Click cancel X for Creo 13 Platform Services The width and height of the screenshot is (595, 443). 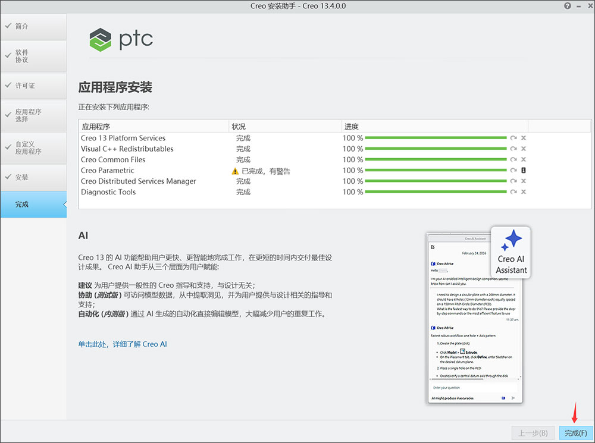pyautogui.click(x=524, y=138)
